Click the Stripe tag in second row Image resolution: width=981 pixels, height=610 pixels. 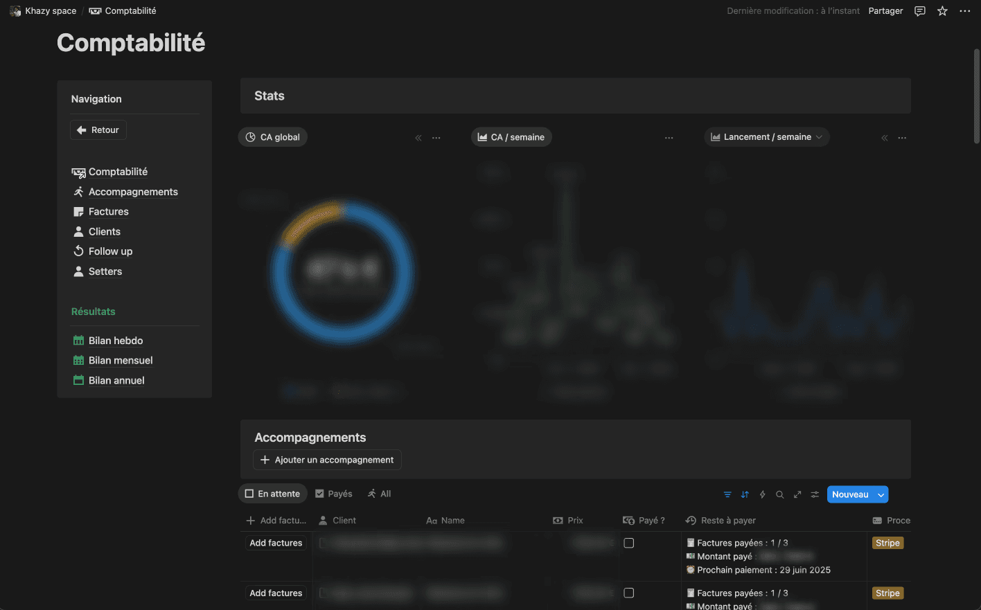coord(887,593)
